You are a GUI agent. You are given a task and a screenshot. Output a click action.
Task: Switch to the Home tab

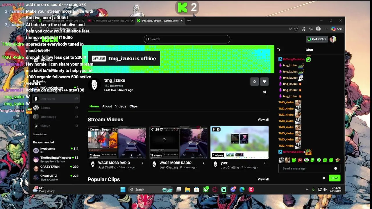click(x=94, y=106)
